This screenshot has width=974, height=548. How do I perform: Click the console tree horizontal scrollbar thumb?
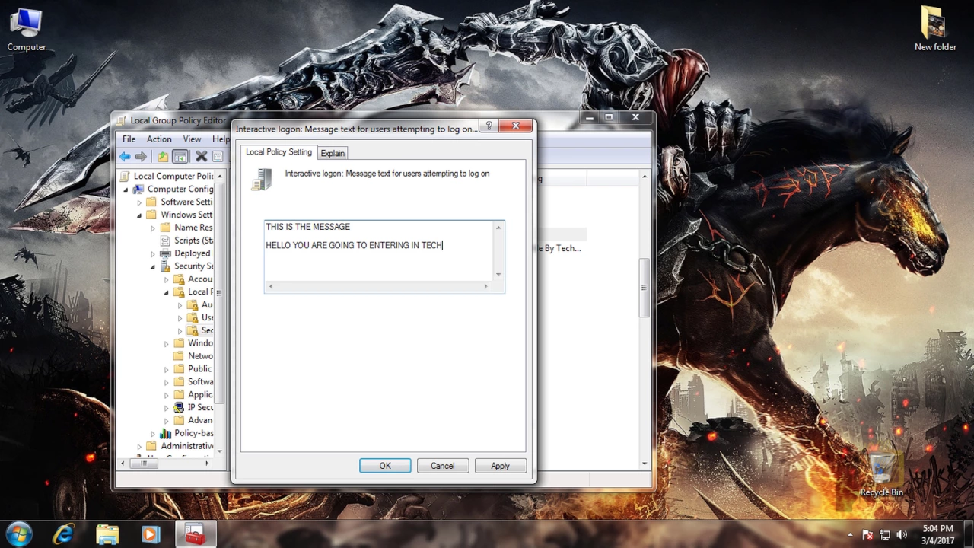tap(143, 463)
